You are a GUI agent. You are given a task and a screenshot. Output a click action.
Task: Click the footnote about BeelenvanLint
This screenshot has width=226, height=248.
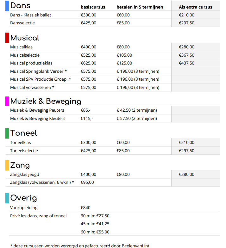(x=79, y=245)
